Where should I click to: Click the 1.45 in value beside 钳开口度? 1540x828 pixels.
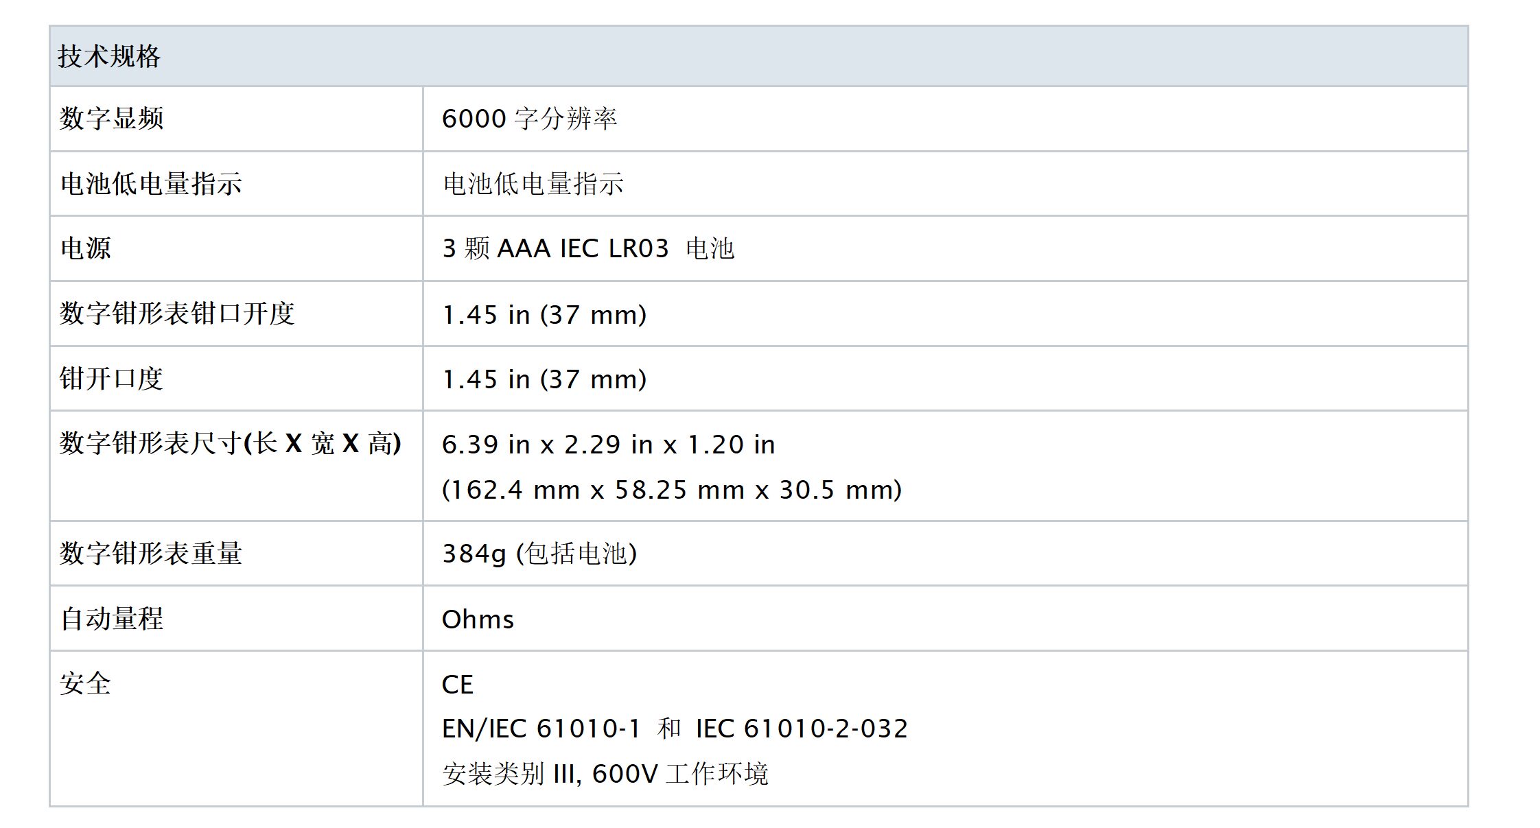click(x=544, y=379)
